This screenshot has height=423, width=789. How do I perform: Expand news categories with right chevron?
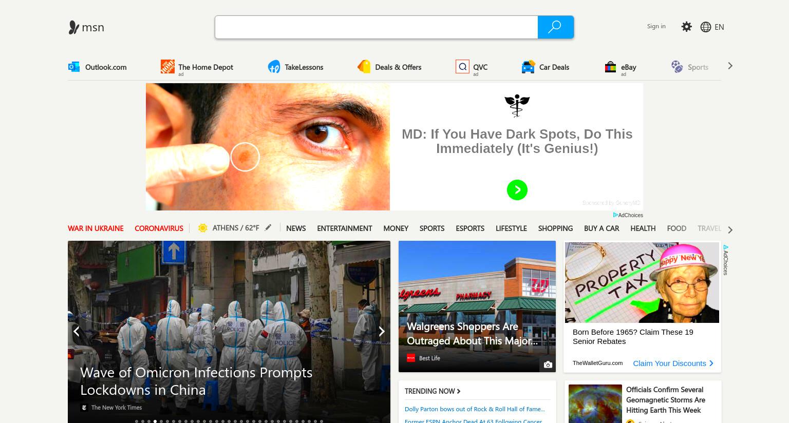click(x=730, y=229)
